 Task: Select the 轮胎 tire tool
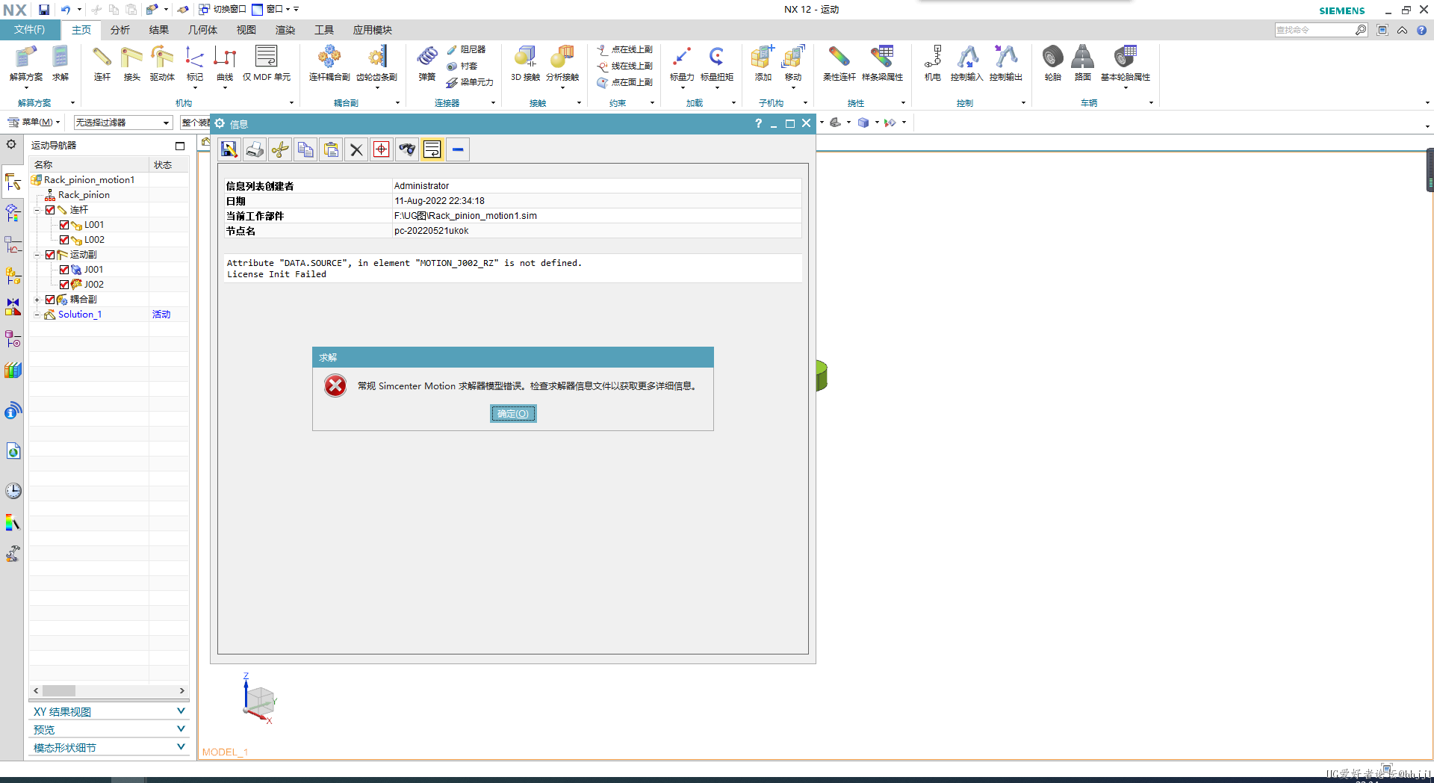click(1052, 63)
